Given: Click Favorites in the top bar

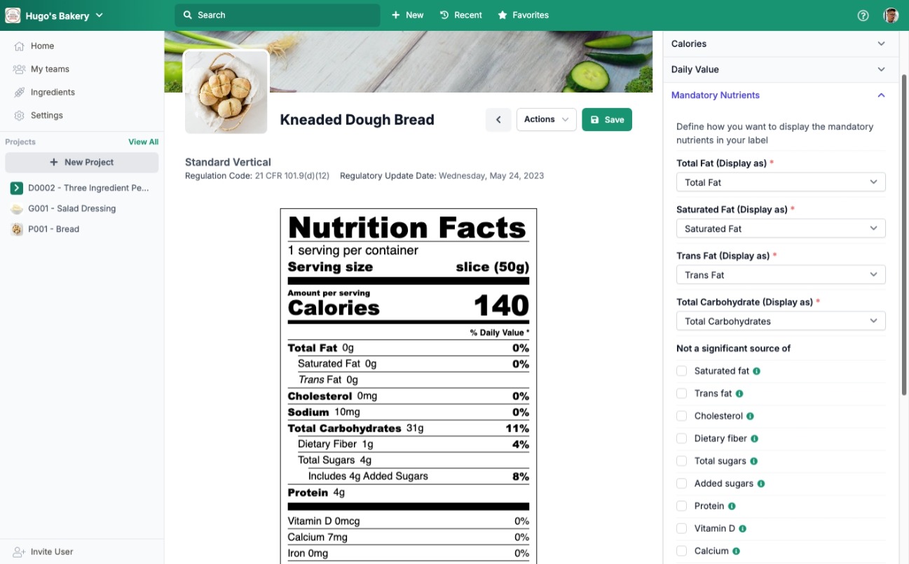Looking at the screenshot, I should pyautogui.click(x=523, y=15).
